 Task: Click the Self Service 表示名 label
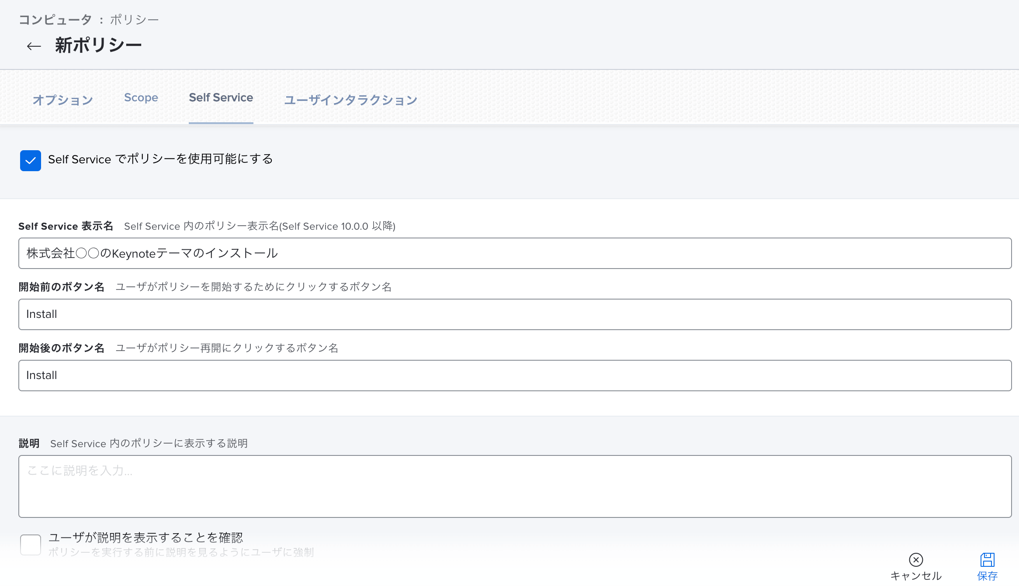(66, 226)
